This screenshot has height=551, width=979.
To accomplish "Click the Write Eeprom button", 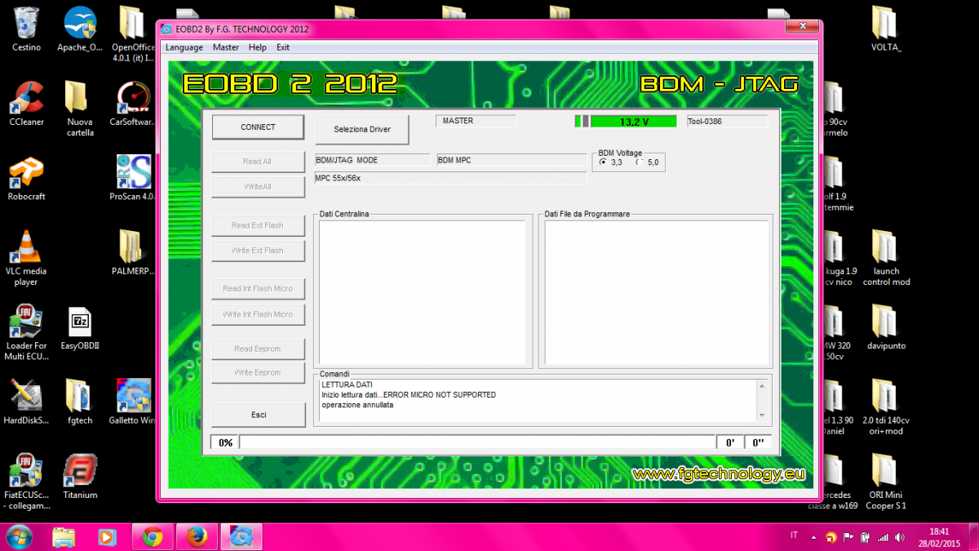I will tap(258, 372).
